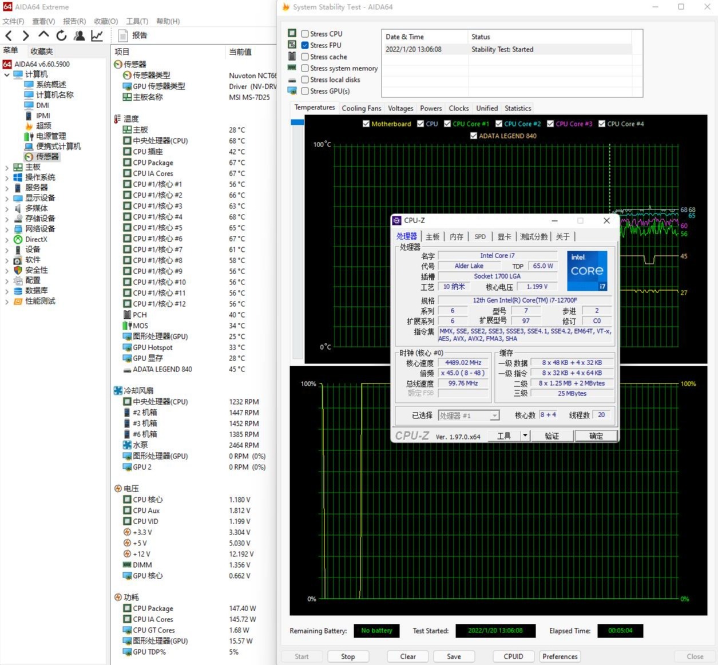Screen dimensions: 718x665
Task: Switch to the Cooling Fans tab
Action: [x=362, y=108]
